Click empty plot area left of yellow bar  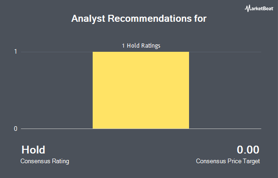[x=57, y=90]
